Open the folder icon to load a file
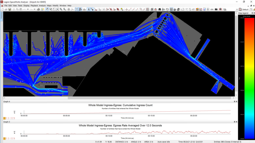This screenshot has height=143, width=255. 6,10
